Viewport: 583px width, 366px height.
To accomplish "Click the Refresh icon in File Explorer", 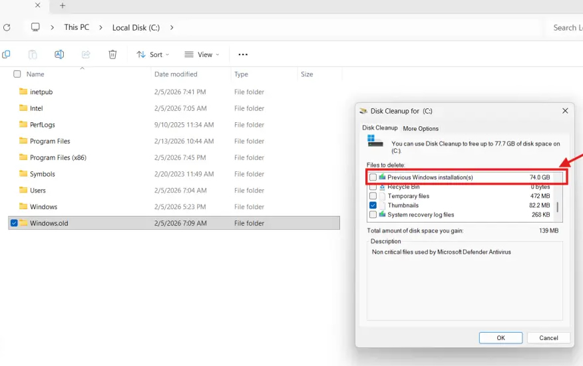I will (7, 27).
